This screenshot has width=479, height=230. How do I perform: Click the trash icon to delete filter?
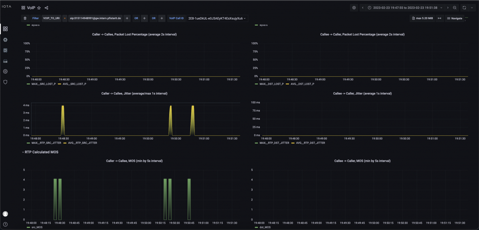click(25, 18)
